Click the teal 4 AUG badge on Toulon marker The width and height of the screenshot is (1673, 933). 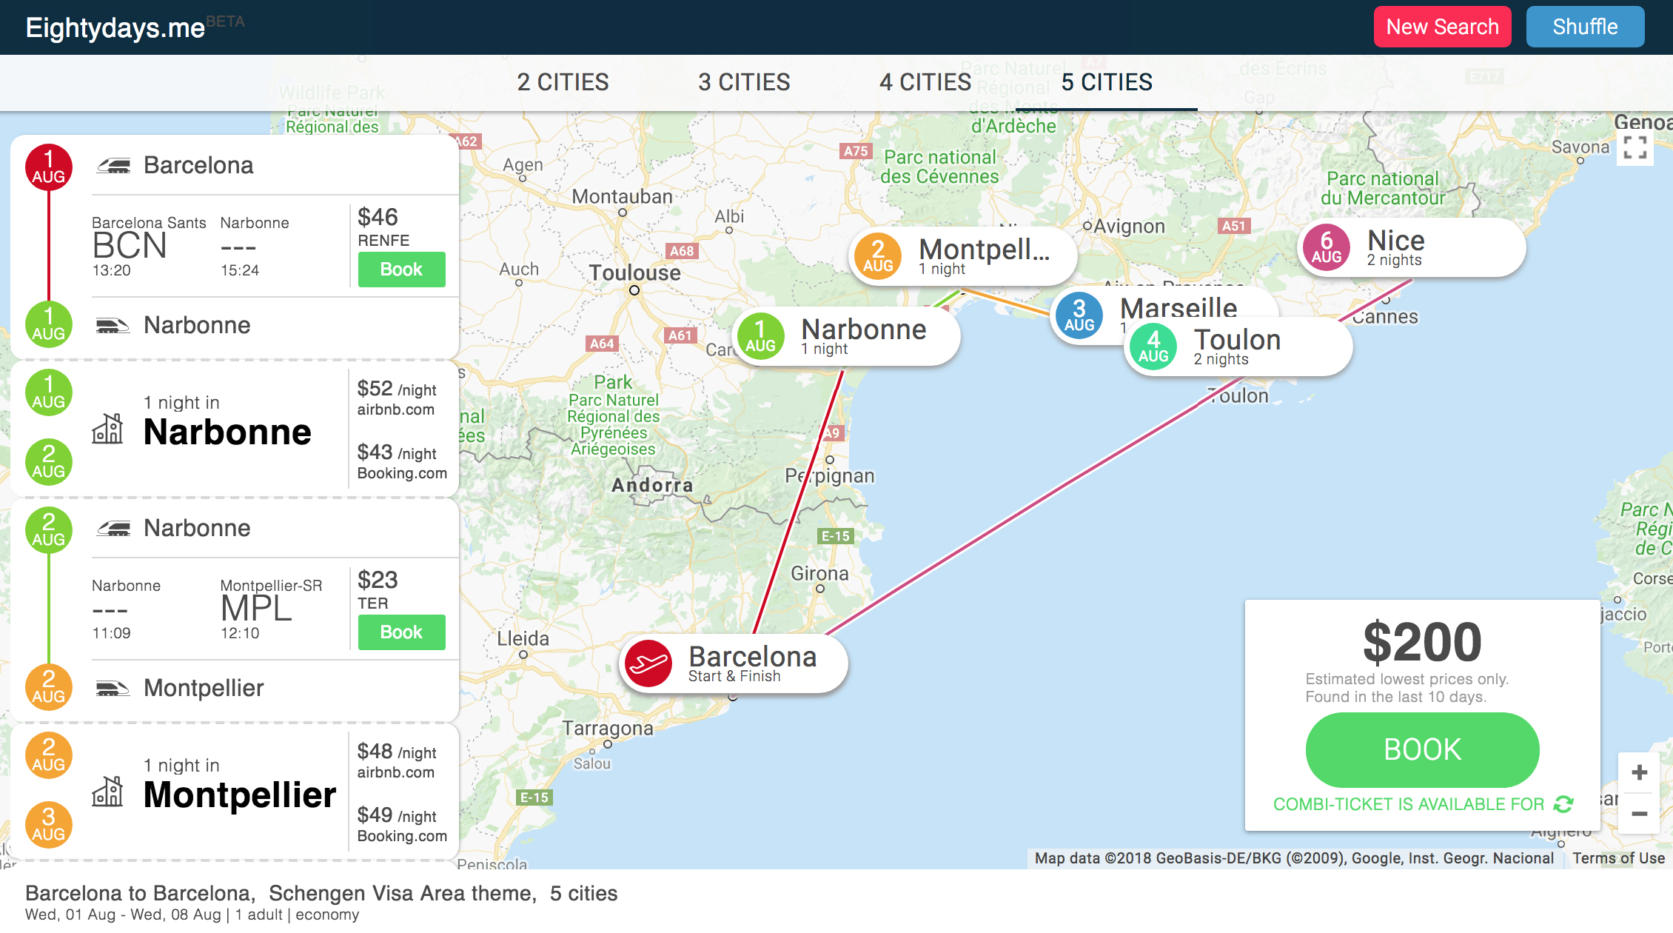(x=1153, y=347)
